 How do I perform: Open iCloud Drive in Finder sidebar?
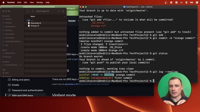pos(10,53)
